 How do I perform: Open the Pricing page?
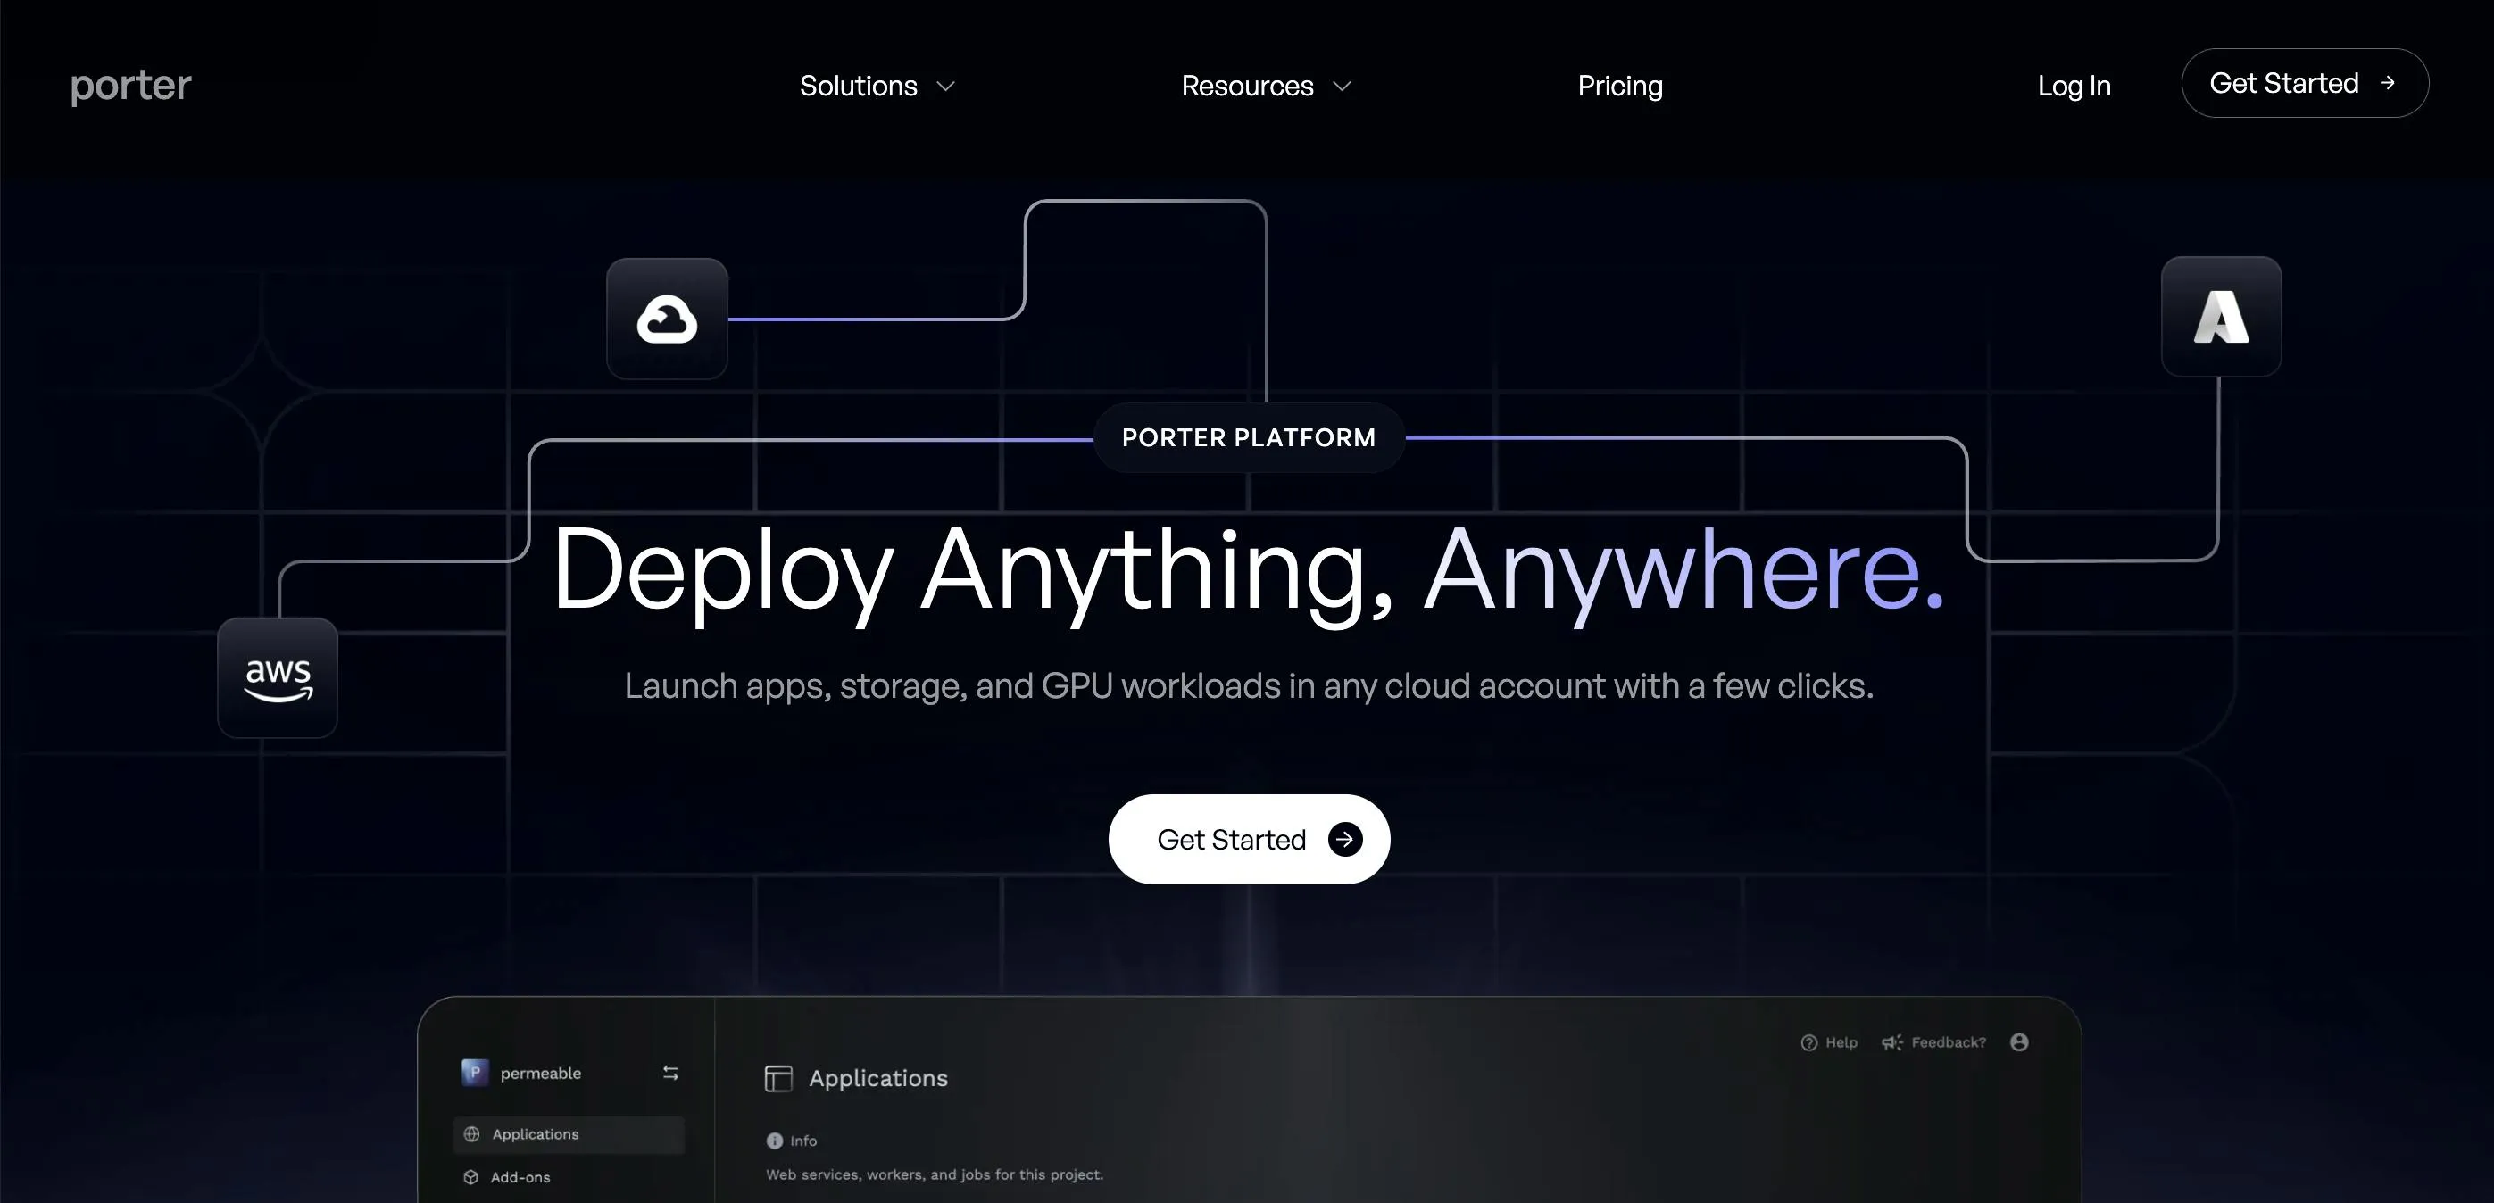1620,87
